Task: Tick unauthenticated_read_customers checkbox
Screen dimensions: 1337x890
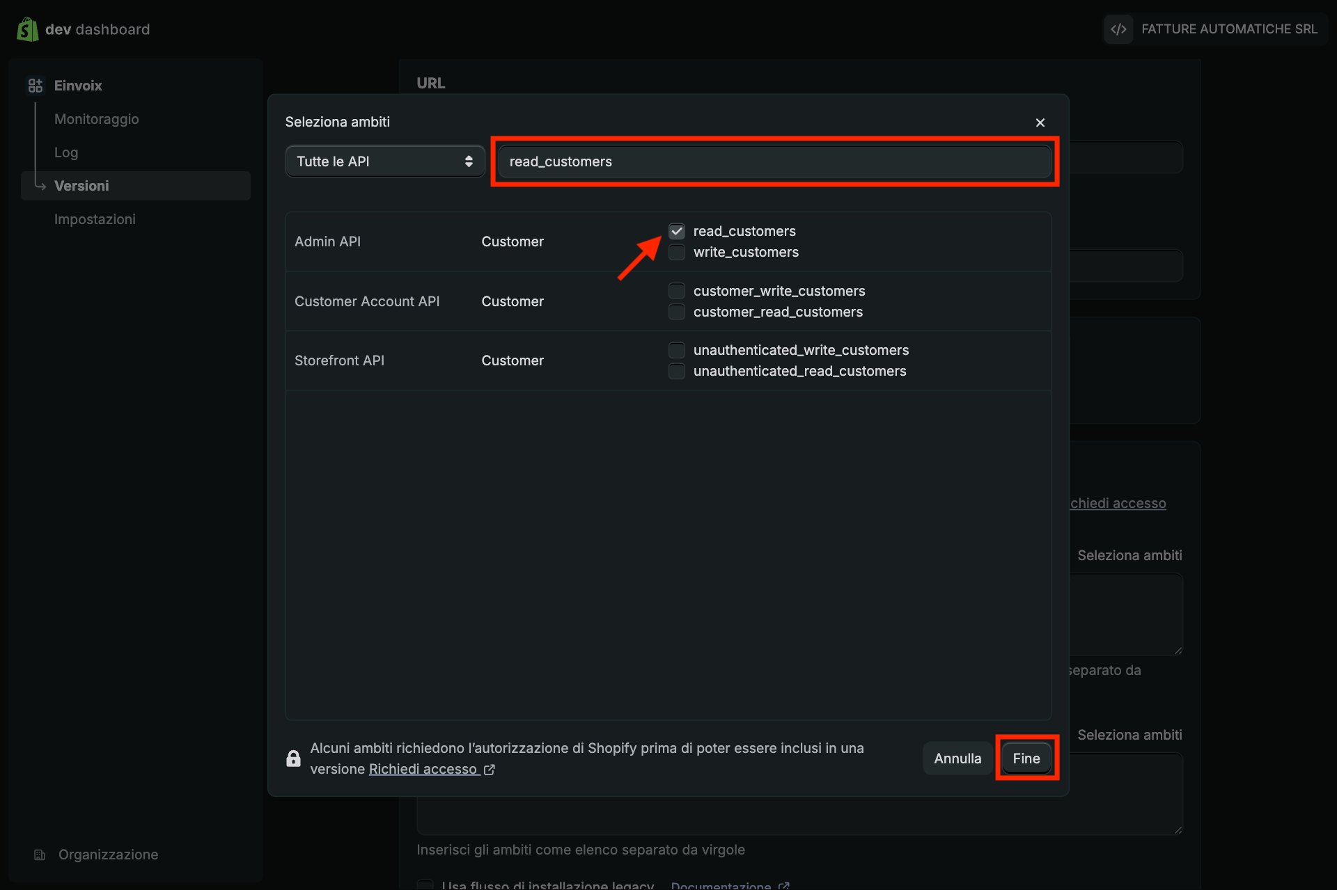Action: [x=677, y=371]
